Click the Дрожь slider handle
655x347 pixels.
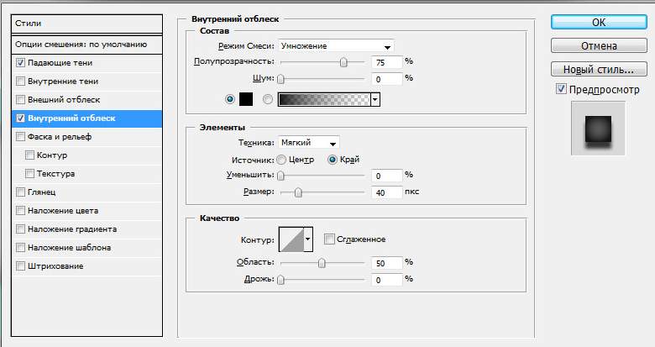click(x=280, y=280)
